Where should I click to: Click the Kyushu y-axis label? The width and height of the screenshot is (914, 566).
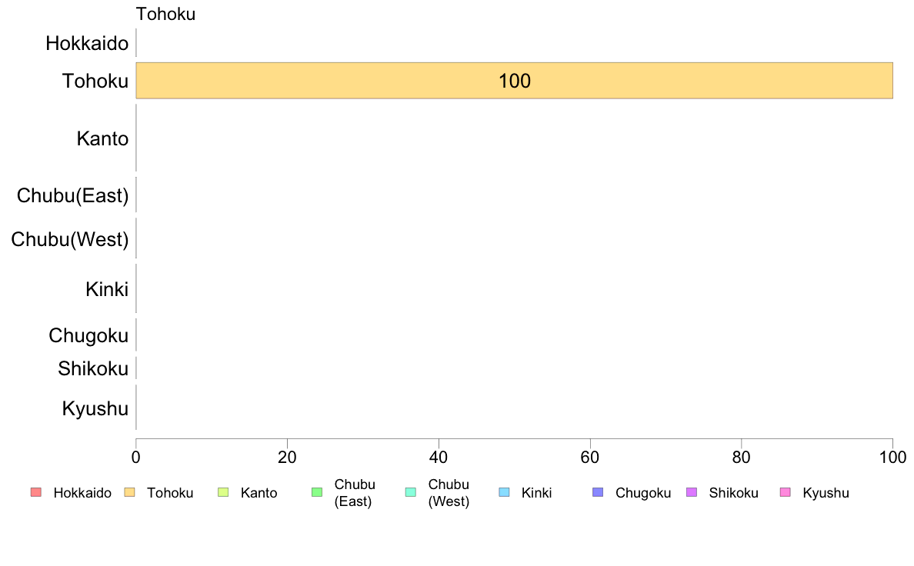tap(95, 408)
